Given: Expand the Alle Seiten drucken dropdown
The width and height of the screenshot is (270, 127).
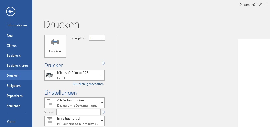Looking at the screenshot, I should (x=74, y=103).
